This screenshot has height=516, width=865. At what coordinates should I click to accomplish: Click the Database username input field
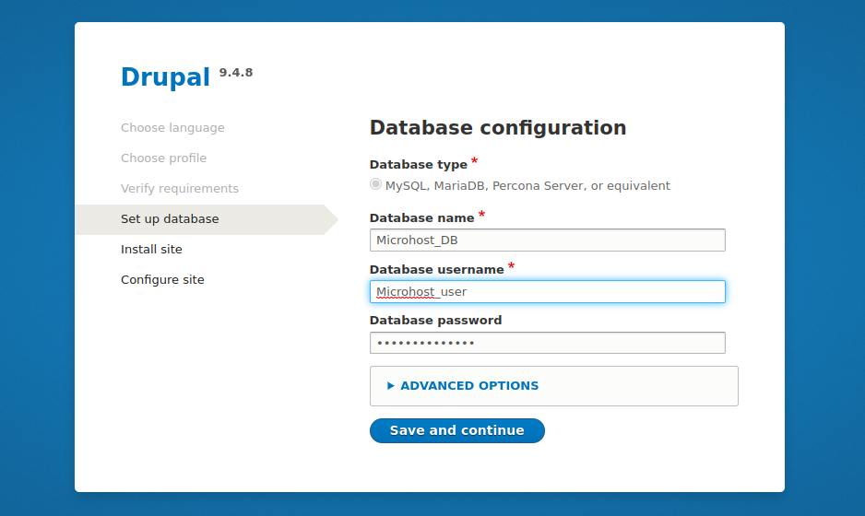coord(547,291)
